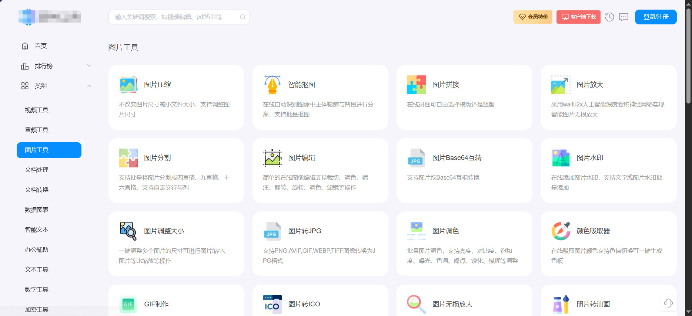Click the 图片压缩 picture icon
This screenshot has height=316, width=692.
point(128,85)
